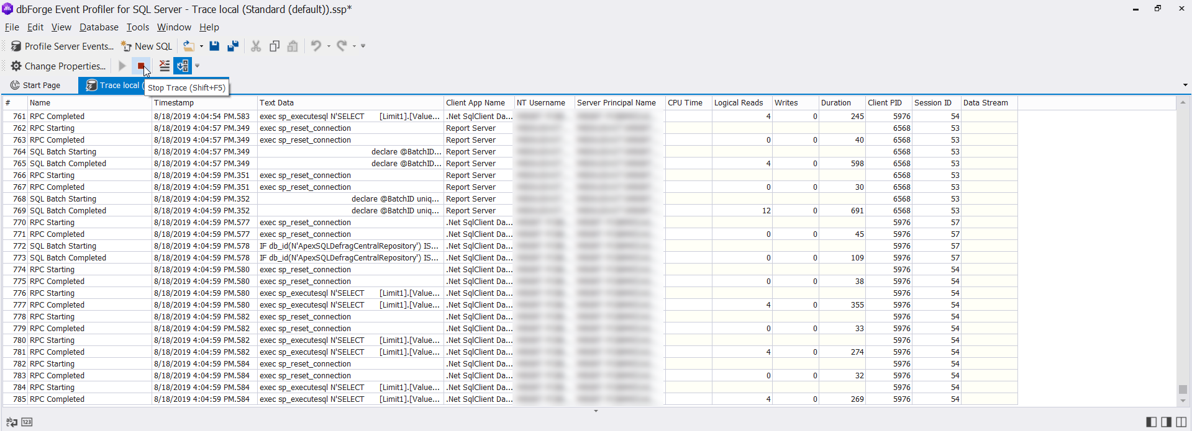
Task: Open the Edit menu
Action: [35, 27]
